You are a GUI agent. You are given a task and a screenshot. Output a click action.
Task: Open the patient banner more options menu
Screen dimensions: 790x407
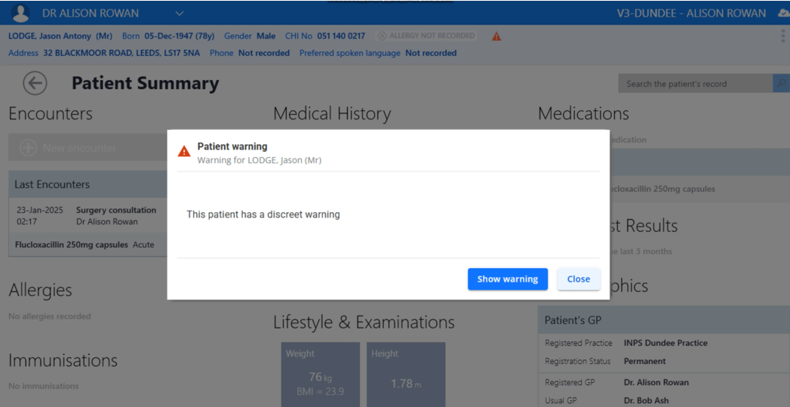tap(782, 35)
